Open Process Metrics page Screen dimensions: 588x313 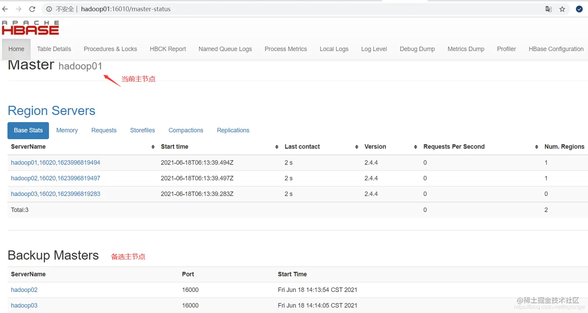pos(286,49)
